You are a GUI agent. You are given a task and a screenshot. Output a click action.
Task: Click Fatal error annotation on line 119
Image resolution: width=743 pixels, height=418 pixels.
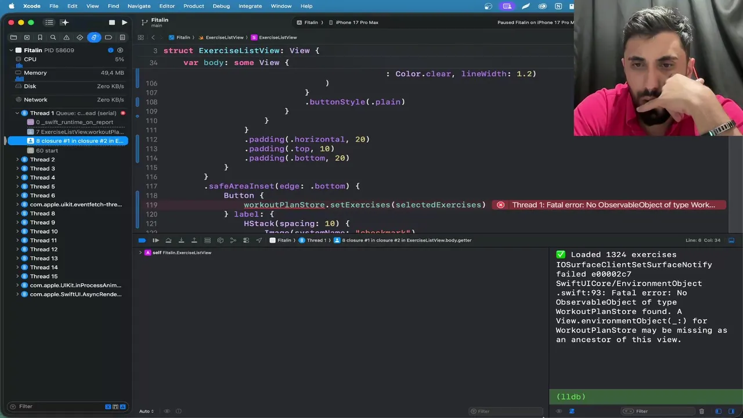click(x=609, y=205)
